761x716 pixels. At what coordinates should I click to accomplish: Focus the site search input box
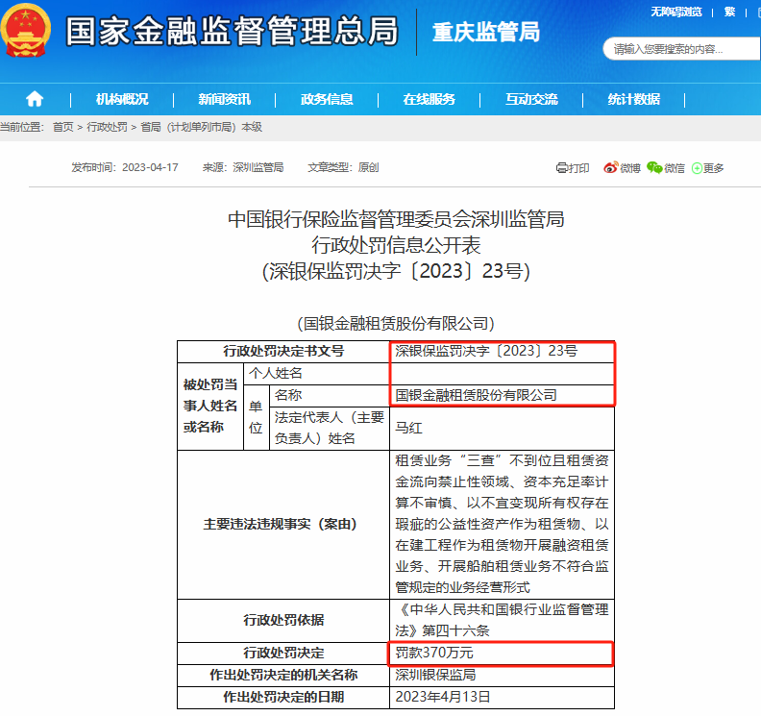(673, 49)
